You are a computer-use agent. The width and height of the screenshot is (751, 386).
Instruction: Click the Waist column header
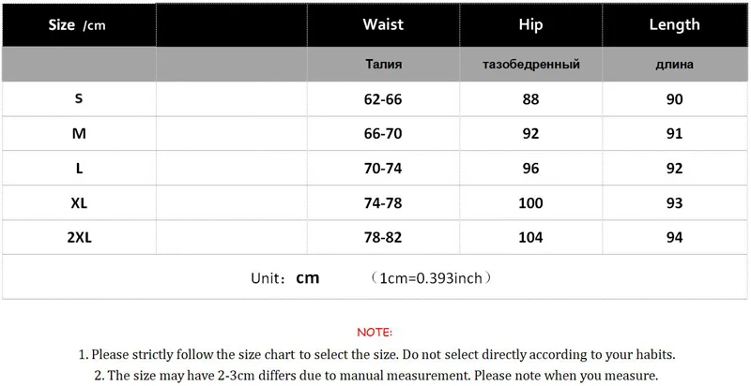(383, 24)
